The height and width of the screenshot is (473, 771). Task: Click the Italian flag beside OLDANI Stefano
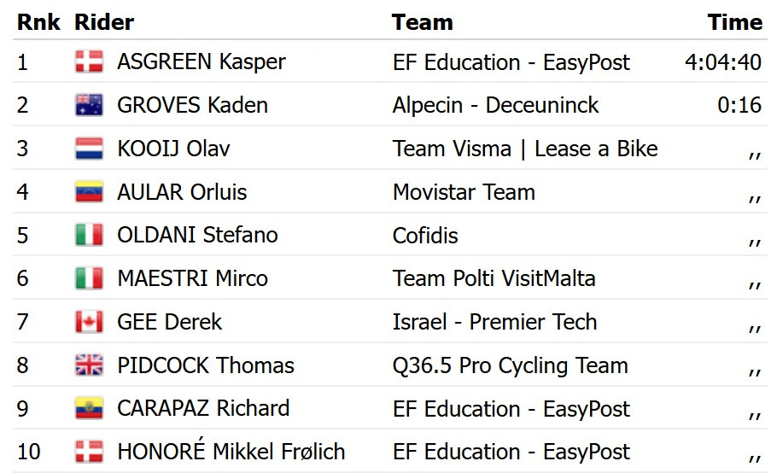(x=89, y=235)
